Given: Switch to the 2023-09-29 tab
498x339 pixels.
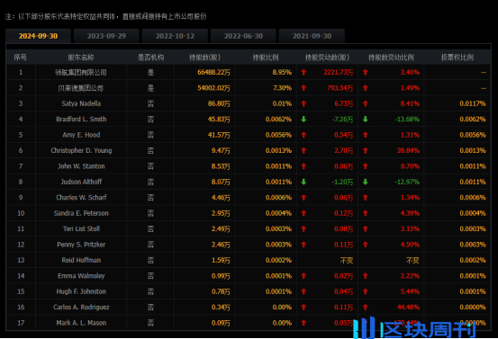Looking at the screenshot, I should click(106, 36).
